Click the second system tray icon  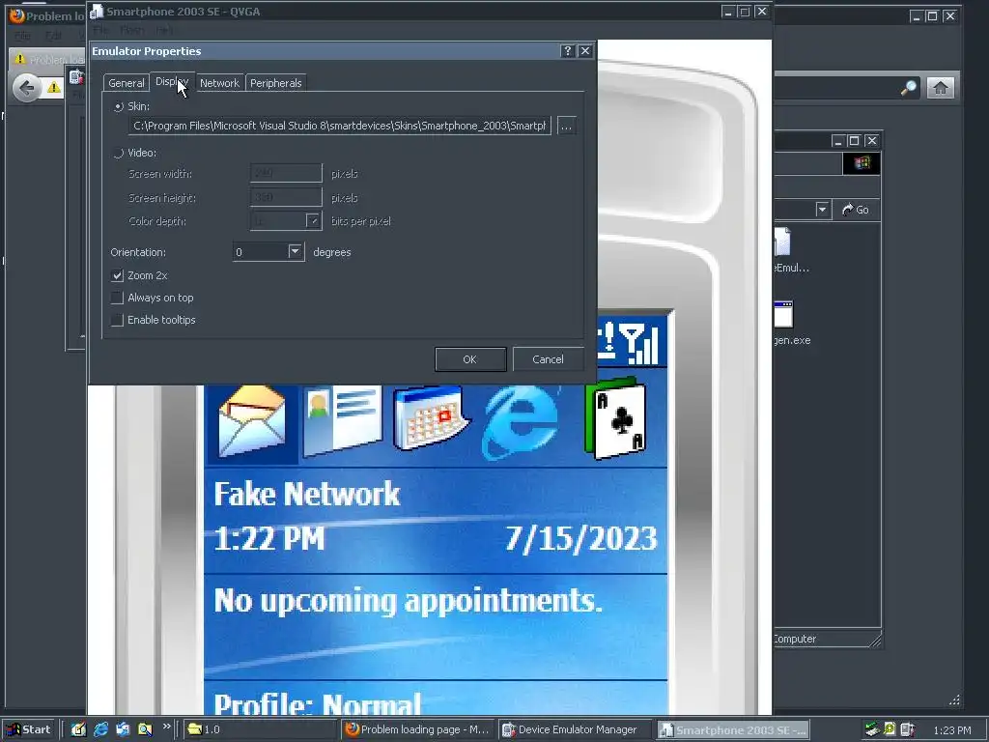coord(890,730)
